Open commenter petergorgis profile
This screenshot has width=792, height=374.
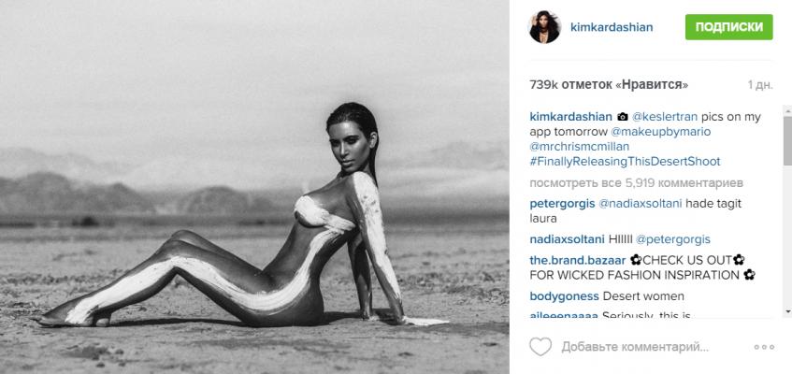pos(562,204)
